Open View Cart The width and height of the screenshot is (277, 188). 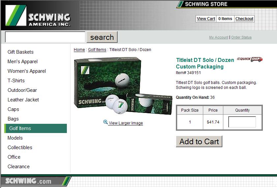206,19
